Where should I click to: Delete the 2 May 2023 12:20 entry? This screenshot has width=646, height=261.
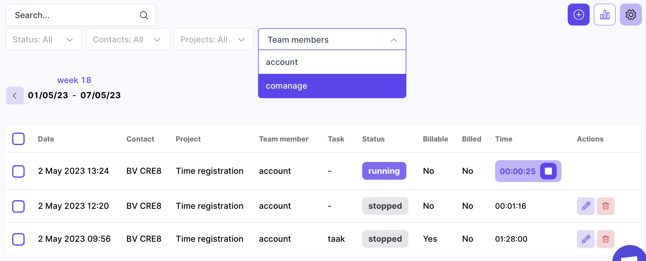[605, 206]
